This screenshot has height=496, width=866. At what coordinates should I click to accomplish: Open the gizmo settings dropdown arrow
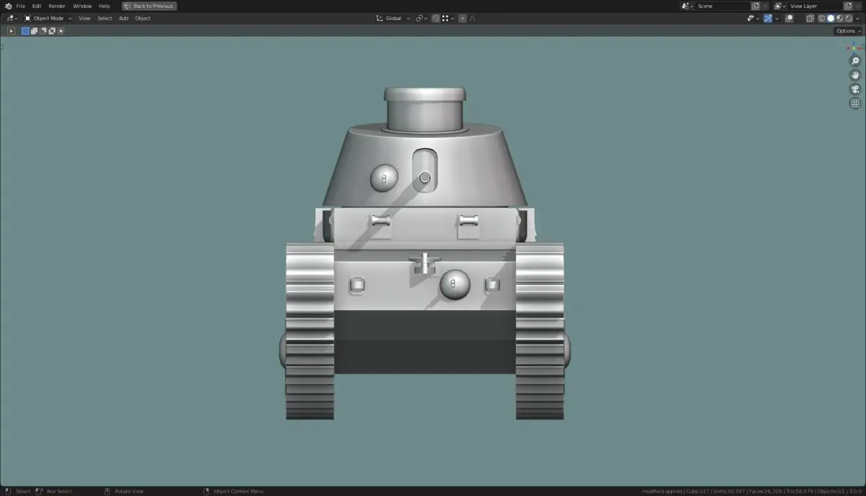coord(777,18)
